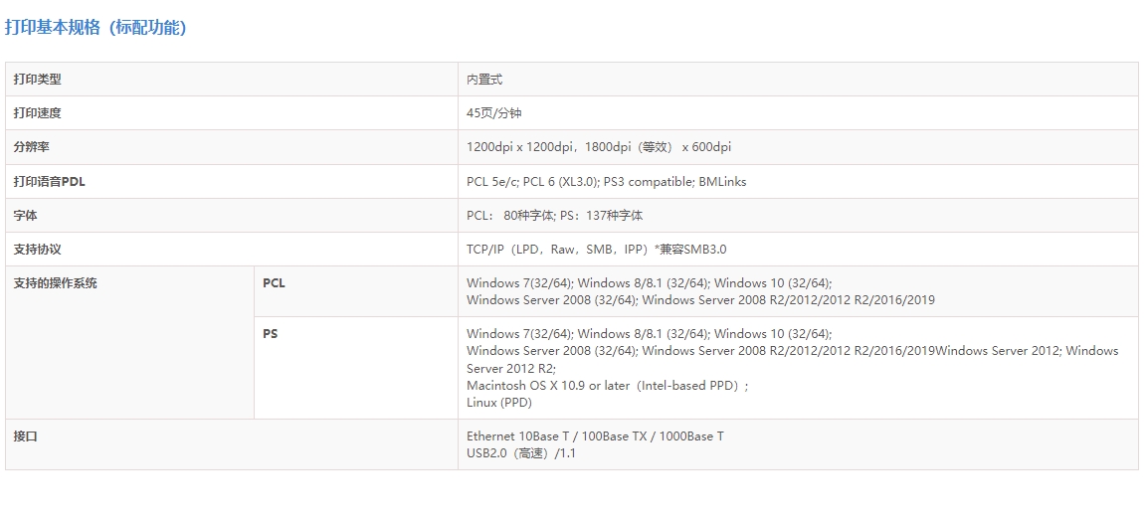
Task: Select the 内置式 value cell
Action: click(484, 80)
